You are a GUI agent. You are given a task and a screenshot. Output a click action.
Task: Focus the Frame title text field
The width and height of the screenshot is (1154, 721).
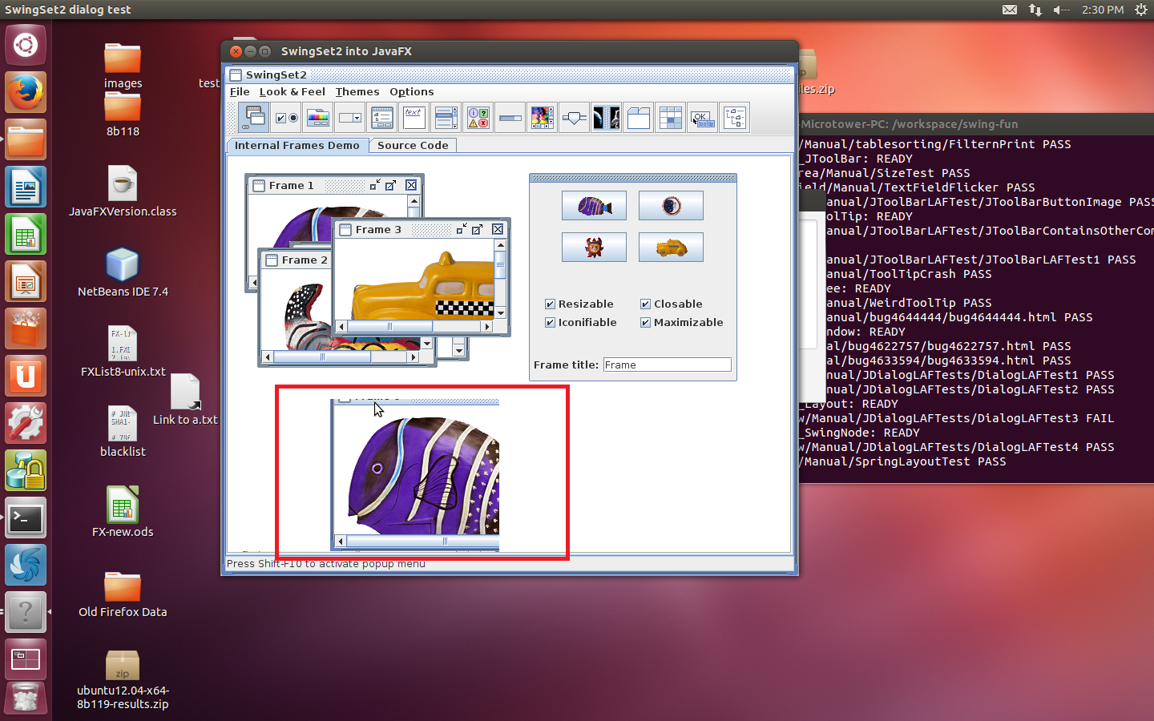667,365
